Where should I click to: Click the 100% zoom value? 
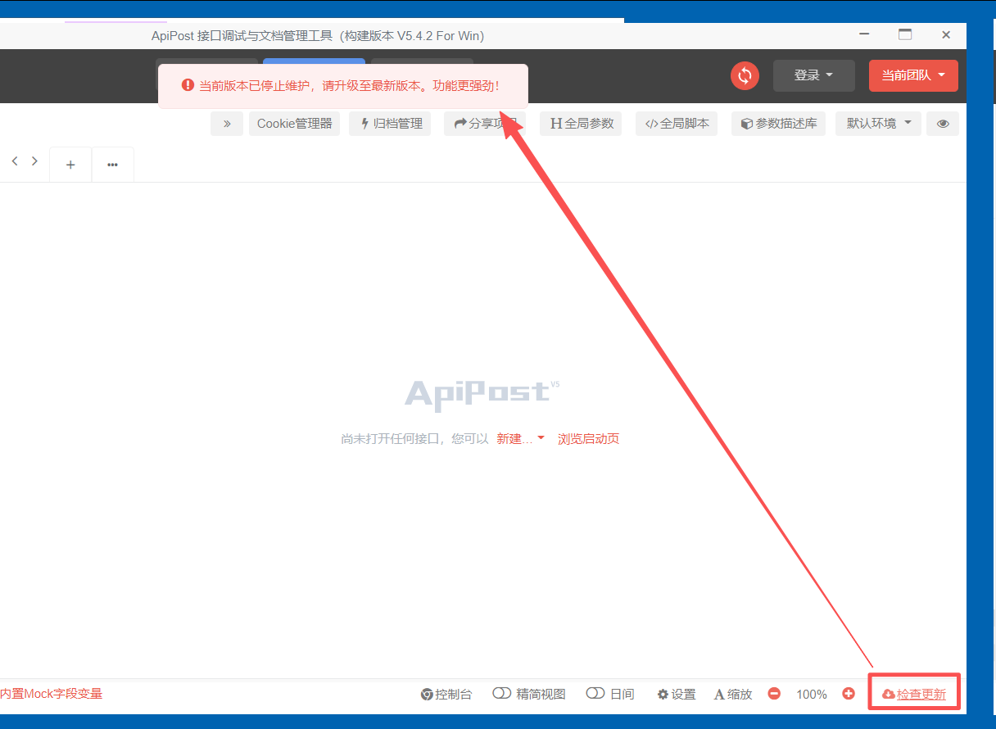coord(812,694)
